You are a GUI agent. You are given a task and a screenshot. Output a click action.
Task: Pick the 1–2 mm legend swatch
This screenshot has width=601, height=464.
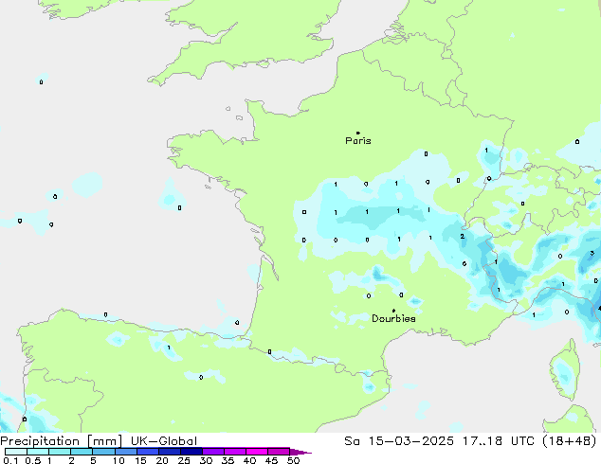(60, 452)
